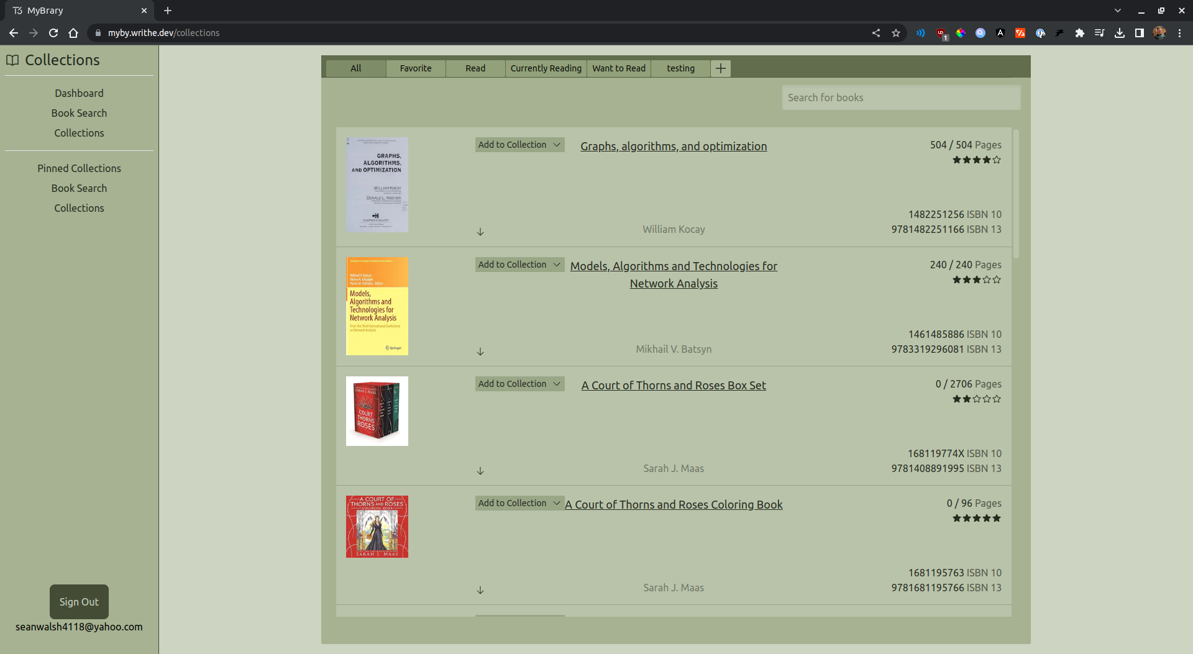Open the browser downloads icon

(1120, 33)
